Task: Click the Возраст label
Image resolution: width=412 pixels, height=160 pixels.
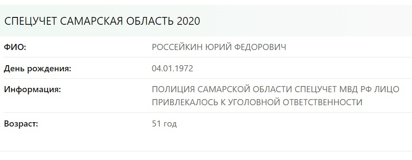Action: (21, 123)
